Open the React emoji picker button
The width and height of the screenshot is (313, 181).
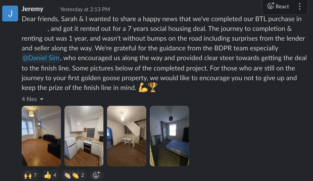pos(278,6)
